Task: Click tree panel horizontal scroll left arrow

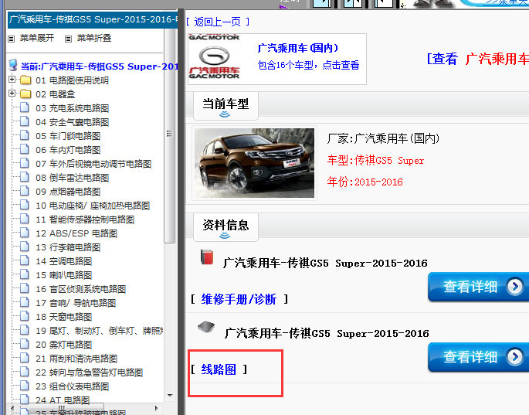Action: coord(12,408)
